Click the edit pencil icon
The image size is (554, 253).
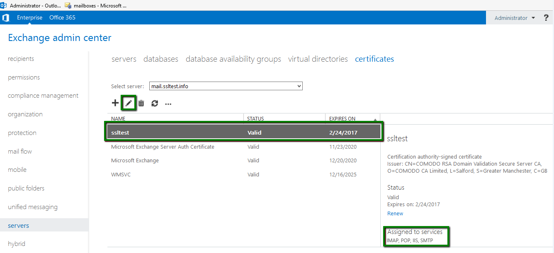[x=129, y=103]
